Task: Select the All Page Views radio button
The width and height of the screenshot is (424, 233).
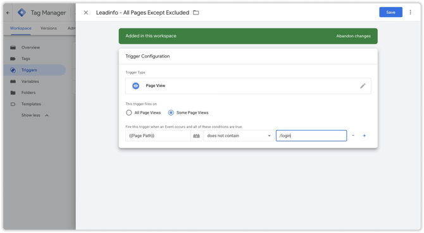Action: (x=128, y=113)
